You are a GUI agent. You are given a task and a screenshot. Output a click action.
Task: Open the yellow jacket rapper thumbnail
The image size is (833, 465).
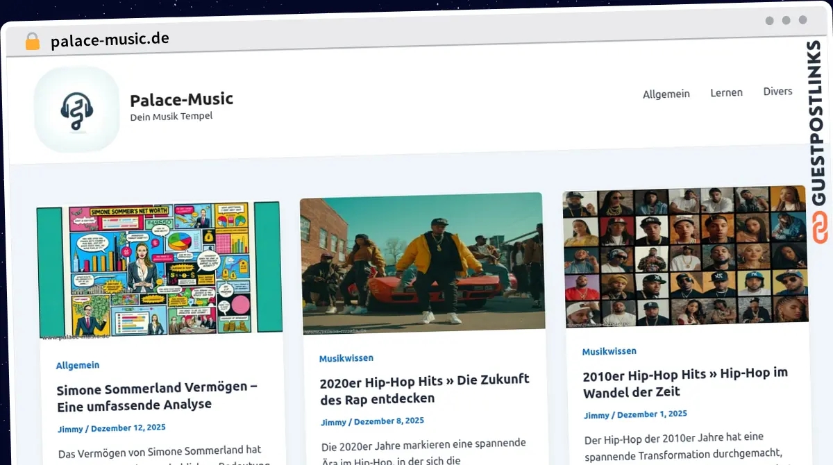(x=422, y=263)
